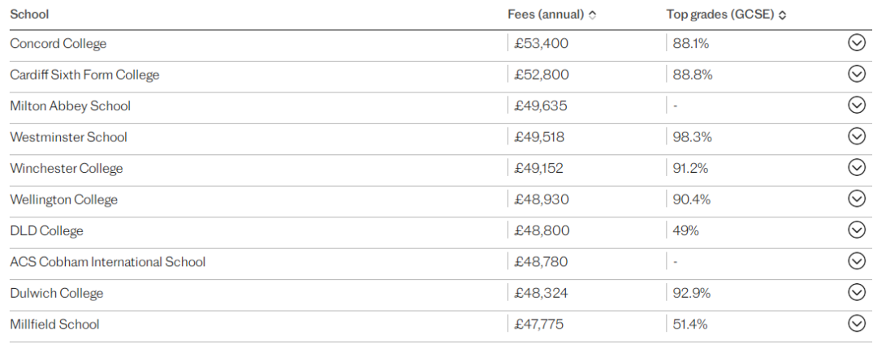Viewport: 877px width, 344px height.
Task: Open the DLD College details chevron
Action: tap(857, 230)
